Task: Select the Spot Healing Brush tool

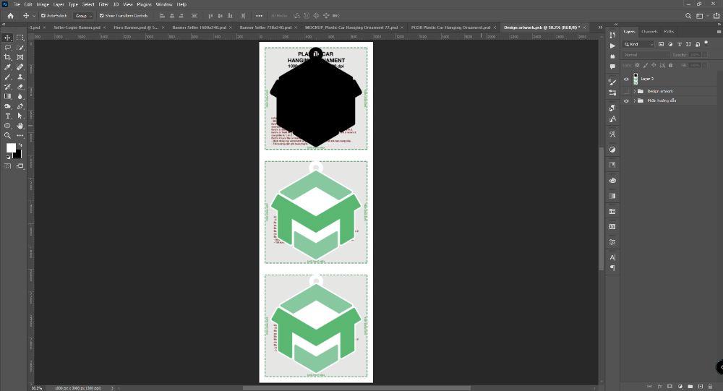Action: (x=20, y=67)
